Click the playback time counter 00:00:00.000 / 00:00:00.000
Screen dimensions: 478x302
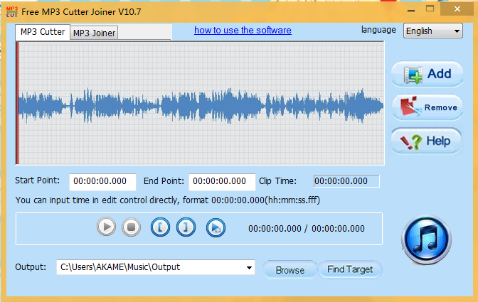click(307, 229)
